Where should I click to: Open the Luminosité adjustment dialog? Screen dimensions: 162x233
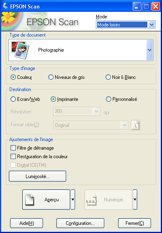[37, 176]
